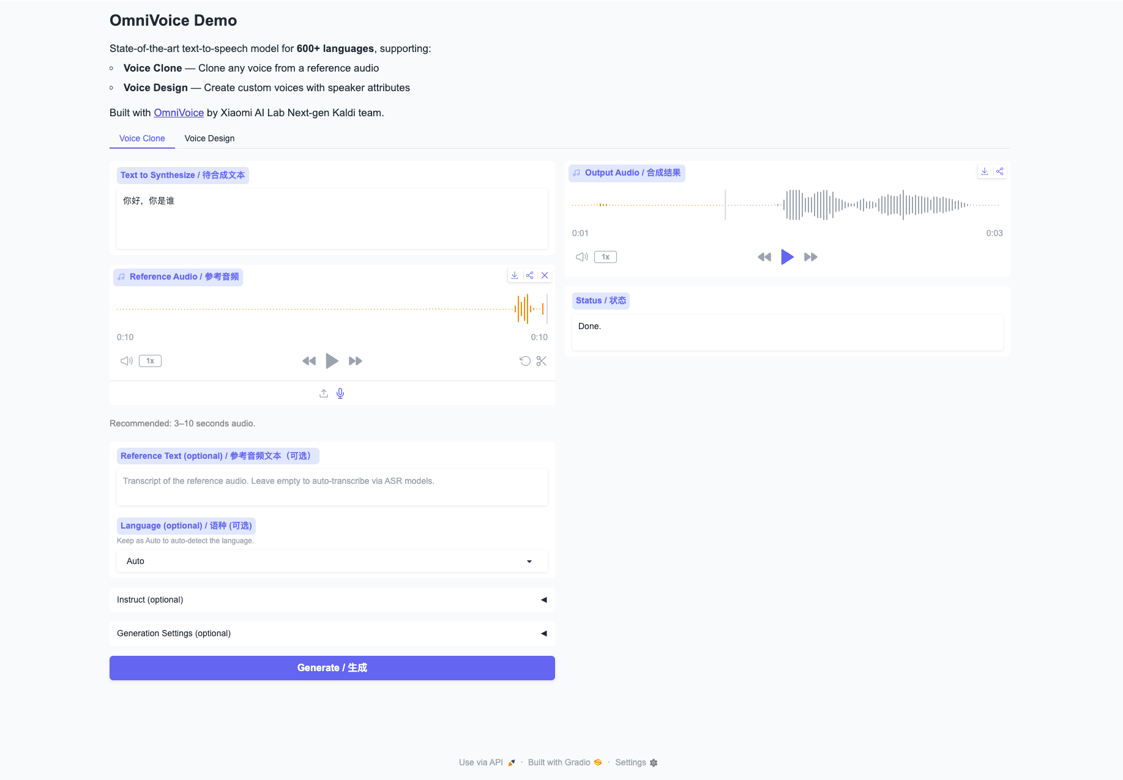Toggle reference audio volume

[x=127, y=361]
